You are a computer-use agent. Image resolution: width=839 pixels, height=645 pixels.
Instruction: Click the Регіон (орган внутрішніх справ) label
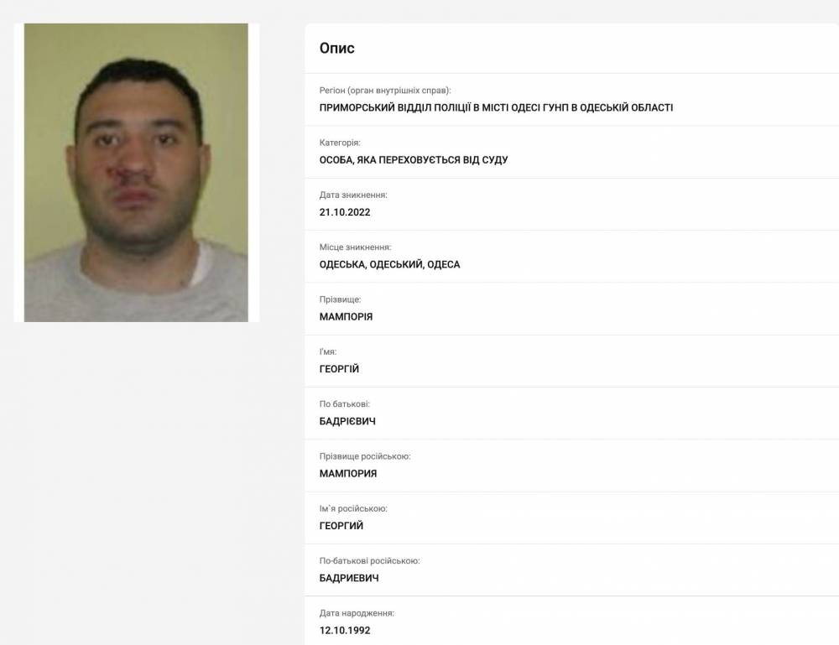point(385,91)
